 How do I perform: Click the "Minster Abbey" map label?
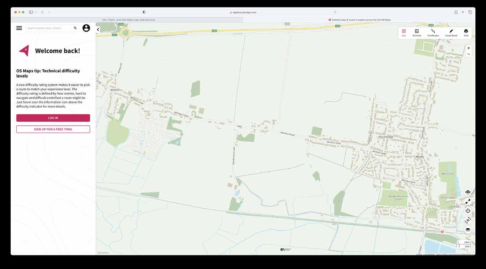pyautogui.click(x=448, y=198)
